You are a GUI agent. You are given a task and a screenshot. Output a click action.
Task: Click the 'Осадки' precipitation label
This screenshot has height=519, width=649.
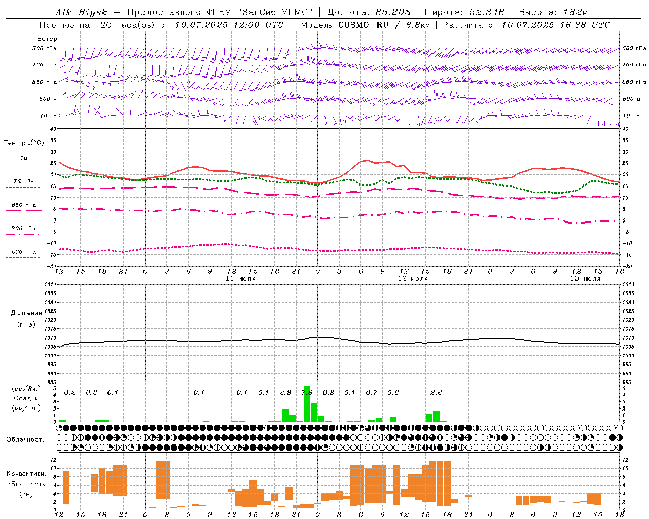tap(26, 398)
